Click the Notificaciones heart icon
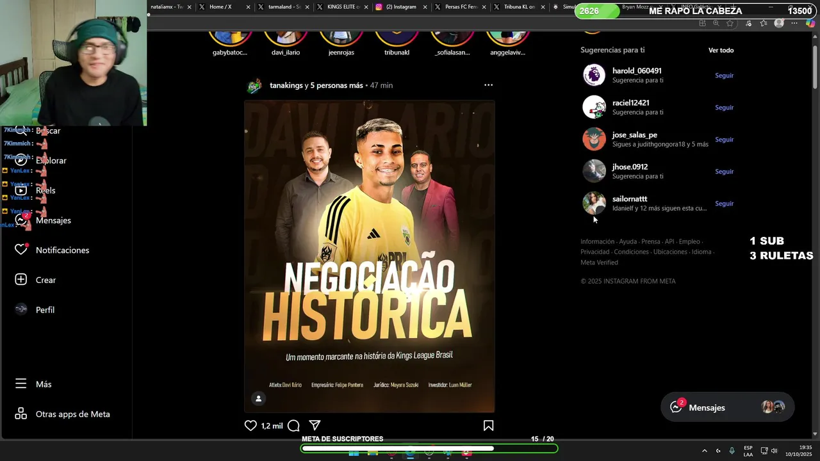Viewport: 820px width, 461px height. pos(21,250)
